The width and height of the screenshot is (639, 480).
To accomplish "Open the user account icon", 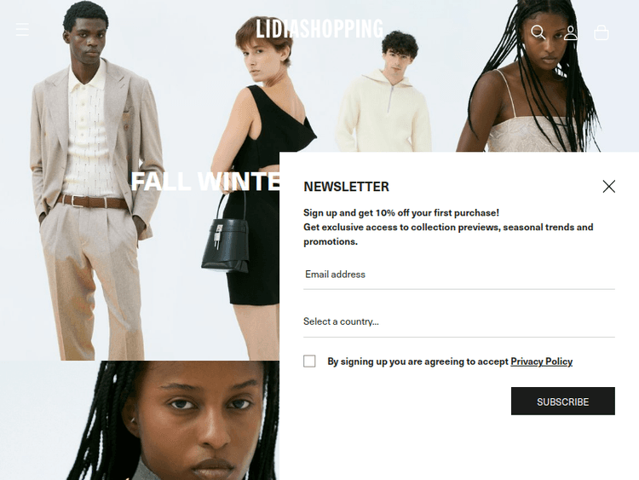I will click(x=571, y=32).
